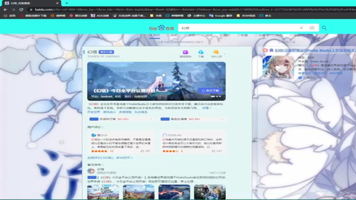This screenshot has height=200, width=356.
Task: Click the 拟态角色 tag
Action: point(141,112)
